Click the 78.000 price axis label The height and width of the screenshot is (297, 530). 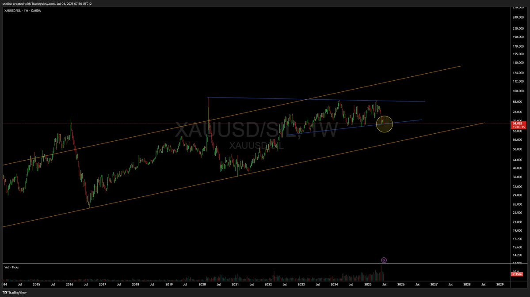[x=518, y=112]
